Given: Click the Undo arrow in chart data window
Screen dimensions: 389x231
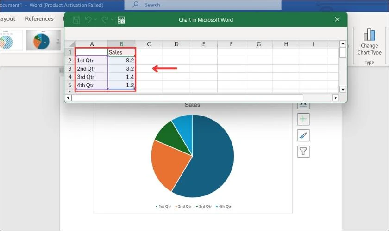Looking at the screenshot, I should coord(88,19).
